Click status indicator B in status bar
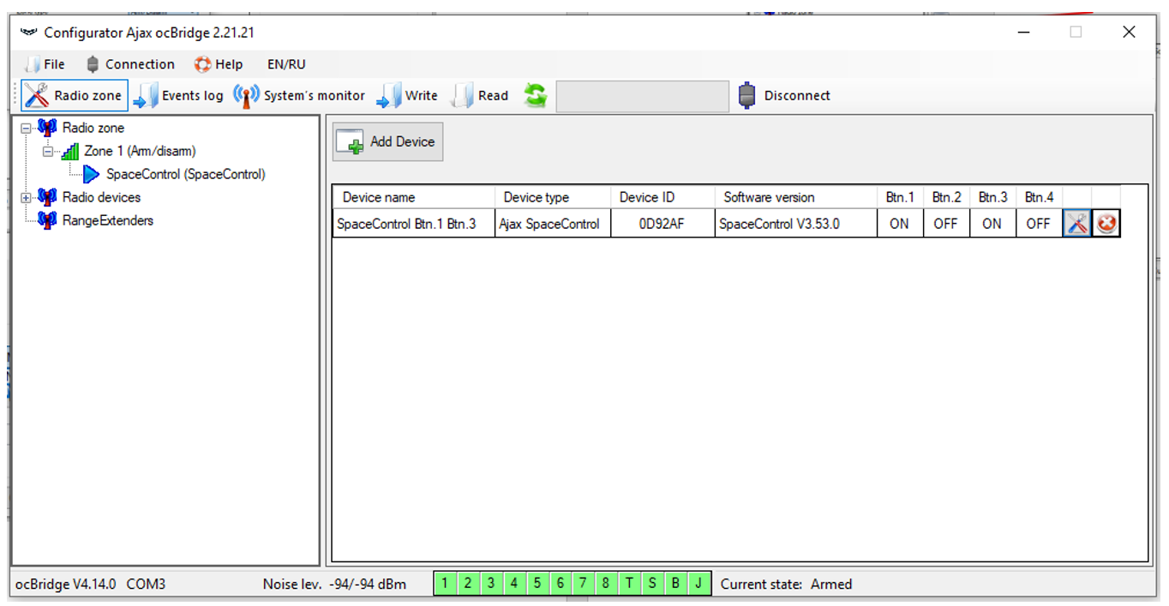 tap(675, 584)
